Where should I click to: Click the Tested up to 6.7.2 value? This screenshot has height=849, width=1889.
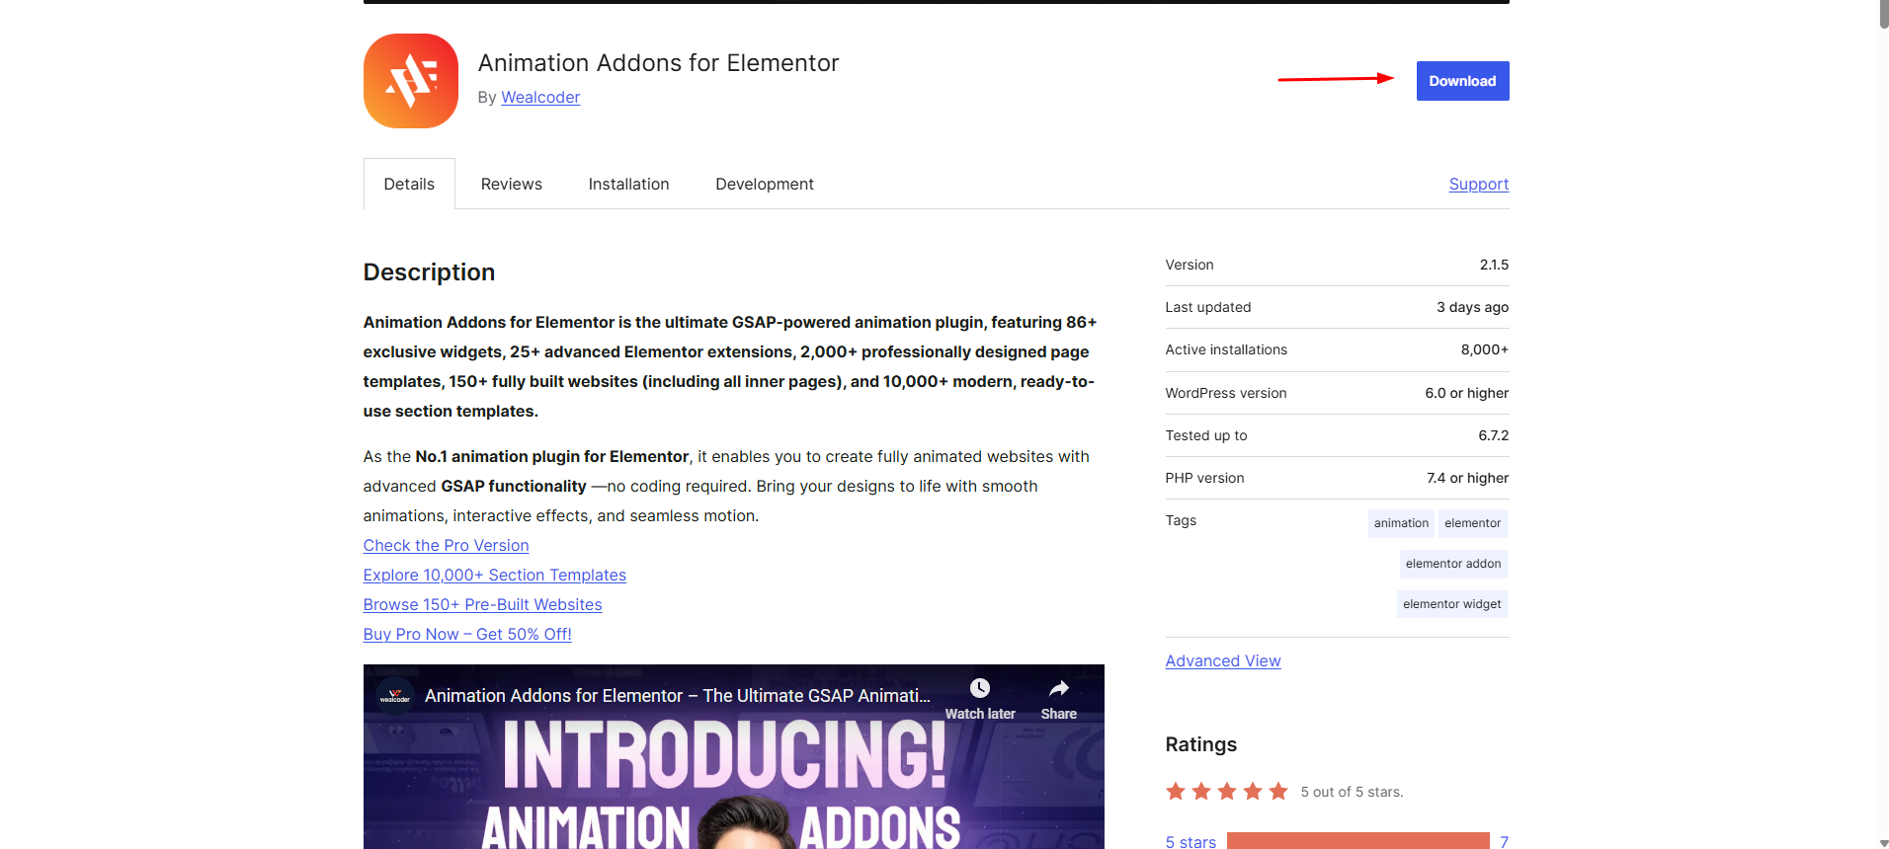tap(1493, 435)
